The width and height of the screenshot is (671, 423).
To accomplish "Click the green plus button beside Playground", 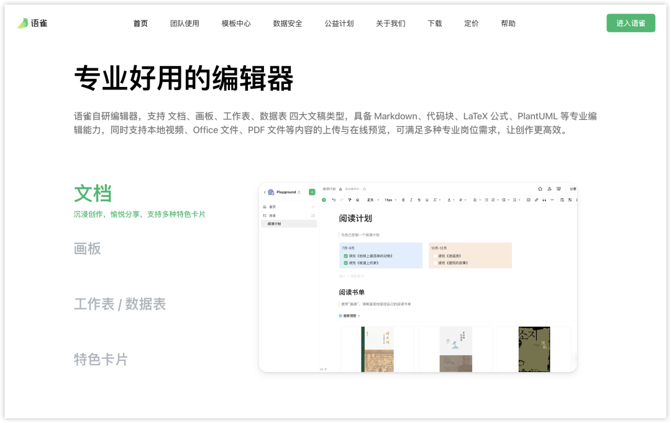I will pos(312,192).
